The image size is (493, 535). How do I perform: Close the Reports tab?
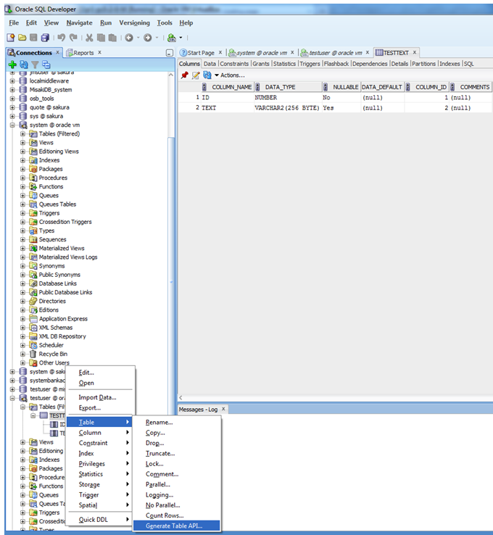click(99, 52)
